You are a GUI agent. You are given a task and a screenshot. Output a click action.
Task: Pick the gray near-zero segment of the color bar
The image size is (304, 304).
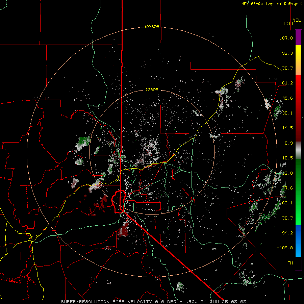pyautogui.click(x=298, y=150)
